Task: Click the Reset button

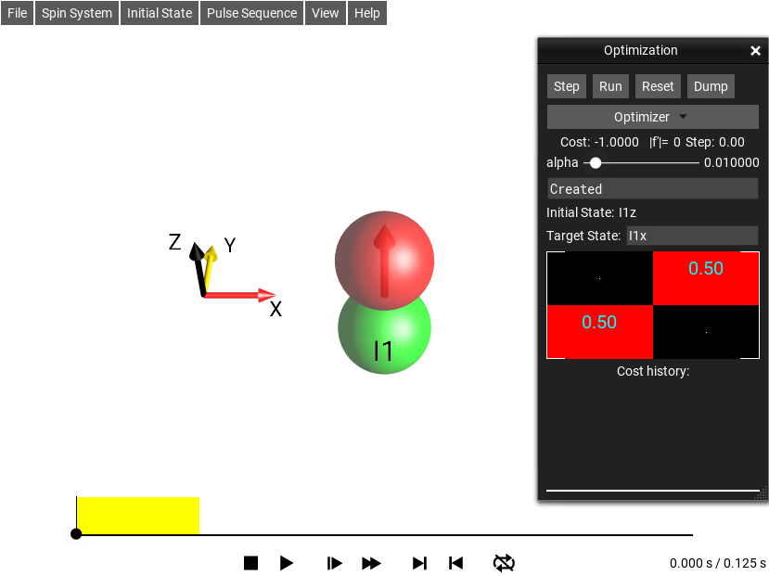Action: 658,86
